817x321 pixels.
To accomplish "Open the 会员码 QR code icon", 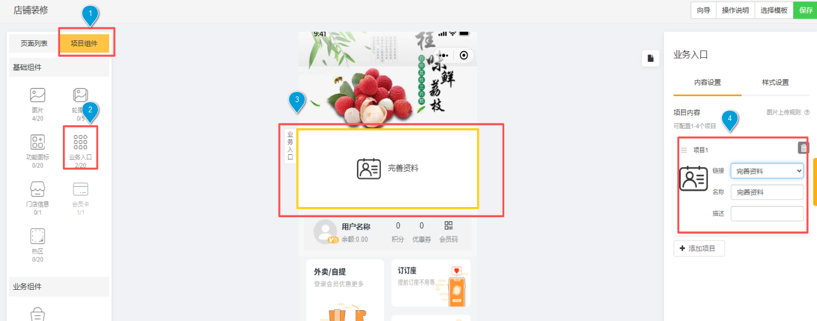I will click(x=449, y=226).
